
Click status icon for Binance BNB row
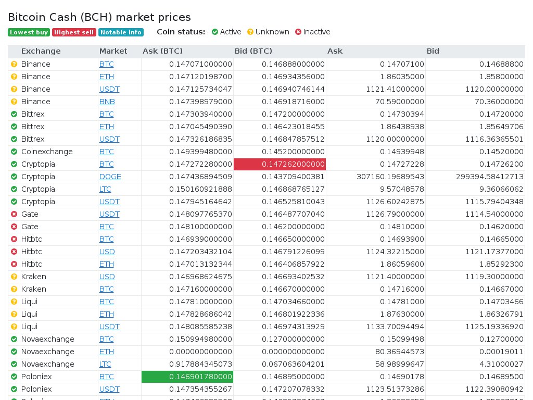click(14, 102)
